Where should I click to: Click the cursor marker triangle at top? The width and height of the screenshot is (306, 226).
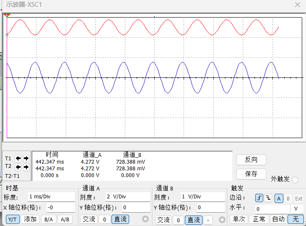coord(7,15)
